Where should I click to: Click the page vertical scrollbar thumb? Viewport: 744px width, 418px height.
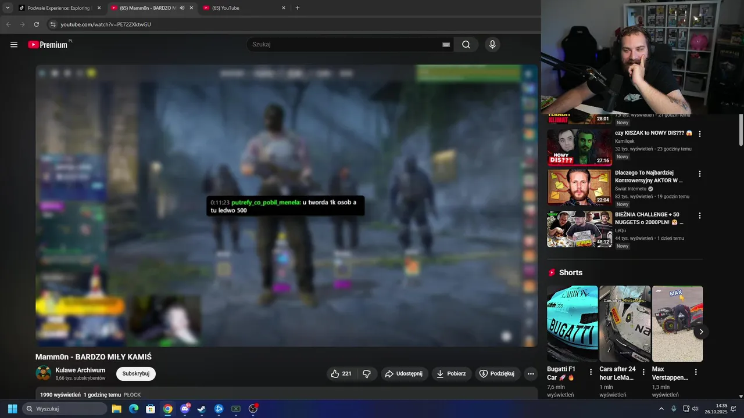point(741,130)
